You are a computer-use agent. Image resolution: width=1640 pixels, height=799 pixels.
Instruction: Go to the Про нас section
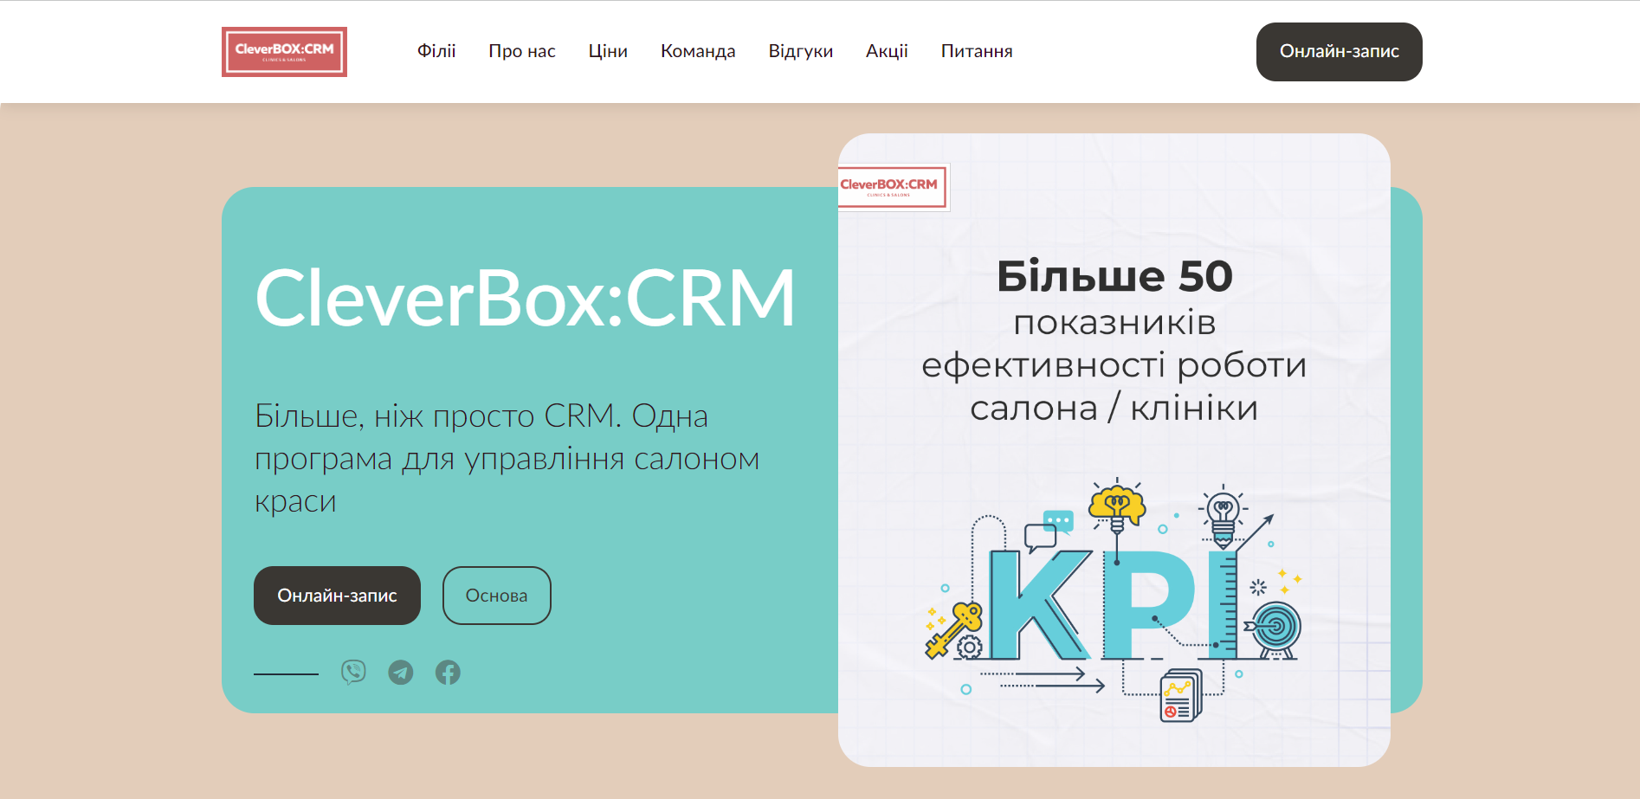pyautogui.click(x=522, y=51)
